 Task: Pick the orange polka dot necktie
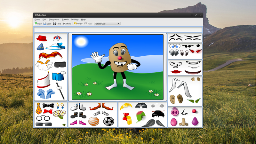[39, 108]
